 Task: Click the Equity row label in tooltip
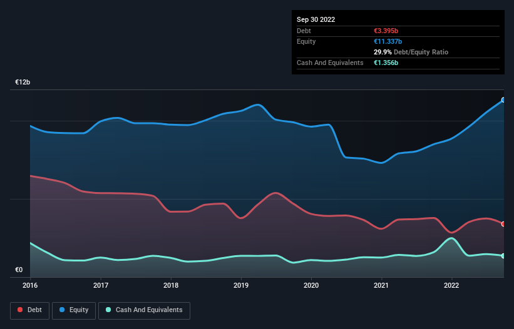click(306, 41)
